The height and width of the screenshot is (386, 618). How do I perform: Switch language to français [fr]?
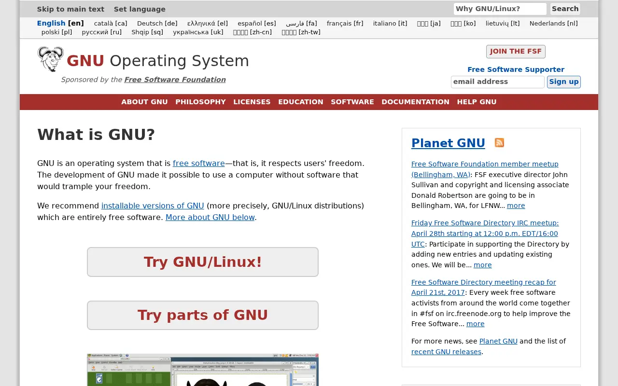[345, 23]
